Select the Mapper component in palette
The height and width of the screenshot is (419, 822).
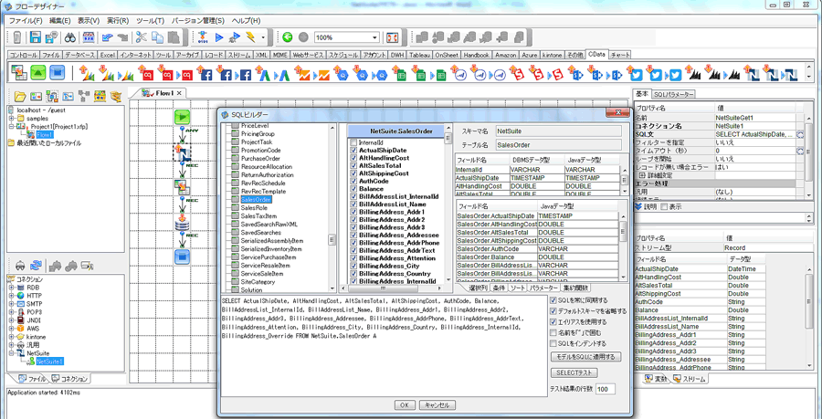pos(19,72)
